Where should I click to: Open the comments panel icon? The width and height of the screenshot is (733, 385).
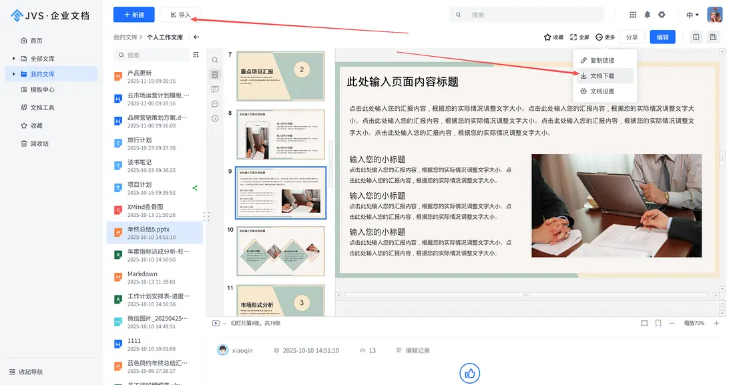[215, 89]
